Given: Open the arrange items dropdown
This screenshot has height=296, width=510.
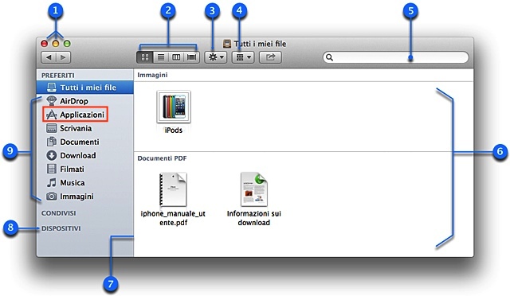Looking at the screenshot, I should pyautogui.click(x=243, y=57).
